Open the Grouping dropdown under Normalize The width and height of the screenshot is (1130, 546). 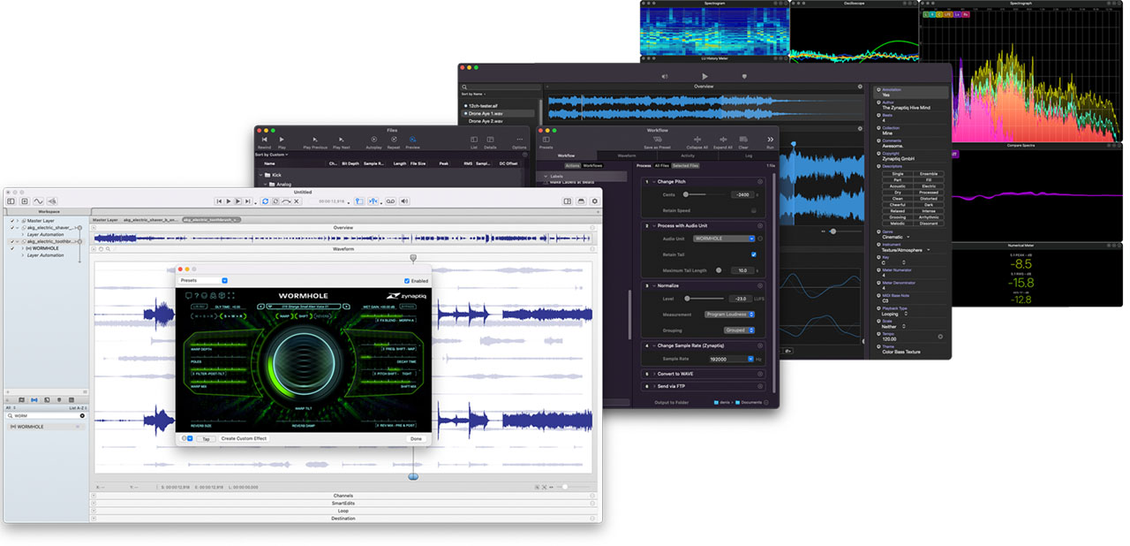pyautogui.click(x=740, y=330)
